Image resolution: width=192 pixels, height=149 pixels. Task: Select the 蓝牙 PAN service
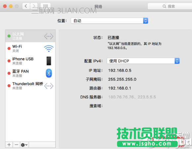tap(30, 73)
